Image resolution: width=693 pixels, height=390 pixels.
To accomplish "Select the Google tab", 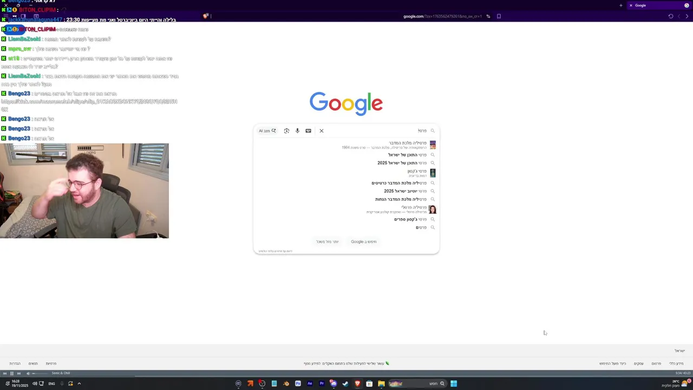I will 659,5.
